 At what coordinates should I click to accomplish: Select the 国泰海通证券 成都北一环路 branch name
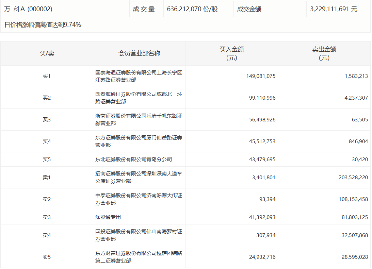click(139, 98)
